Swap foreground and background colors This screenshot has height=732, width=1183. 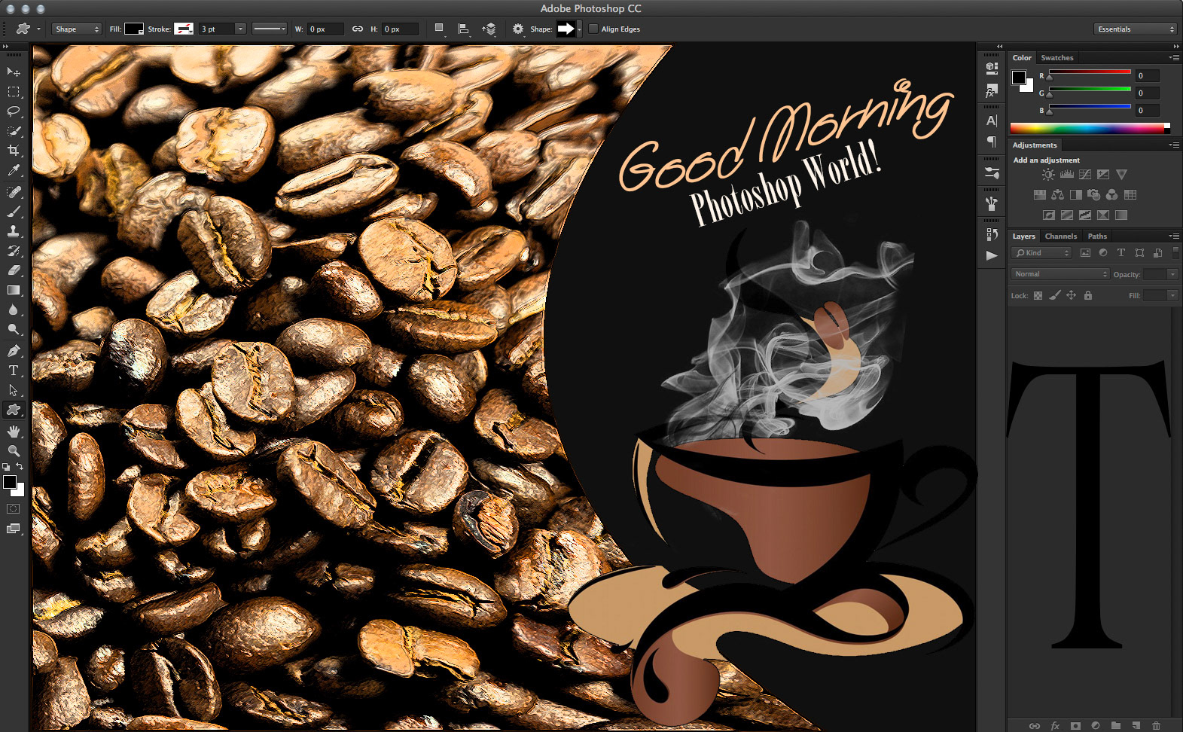tap(20, 467)
